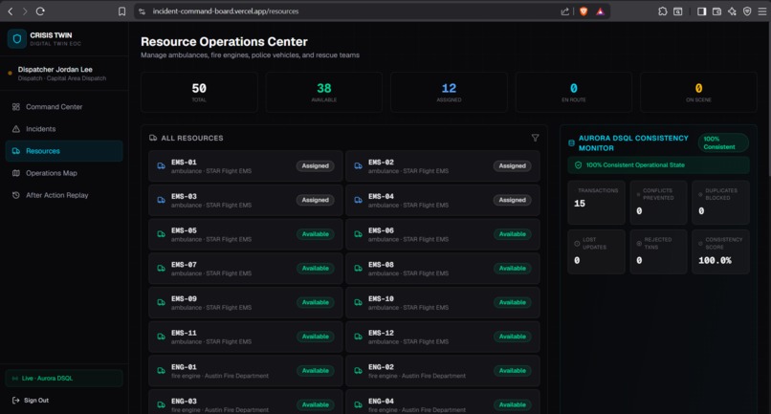Click the Command Center grid icon

(x=15, y=107)
